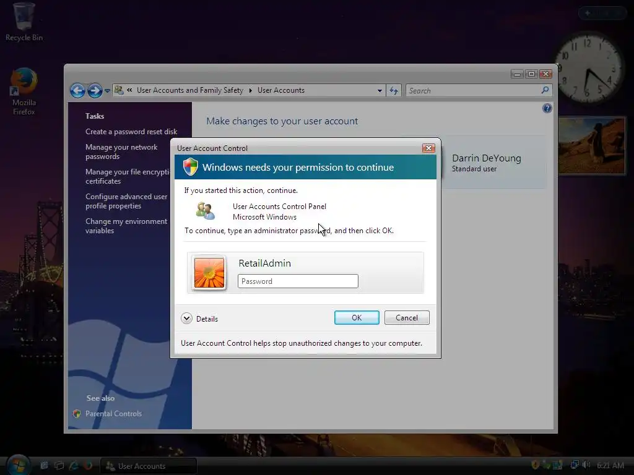
Task: Maximize the User Accounts window
Action: [531, 74]
